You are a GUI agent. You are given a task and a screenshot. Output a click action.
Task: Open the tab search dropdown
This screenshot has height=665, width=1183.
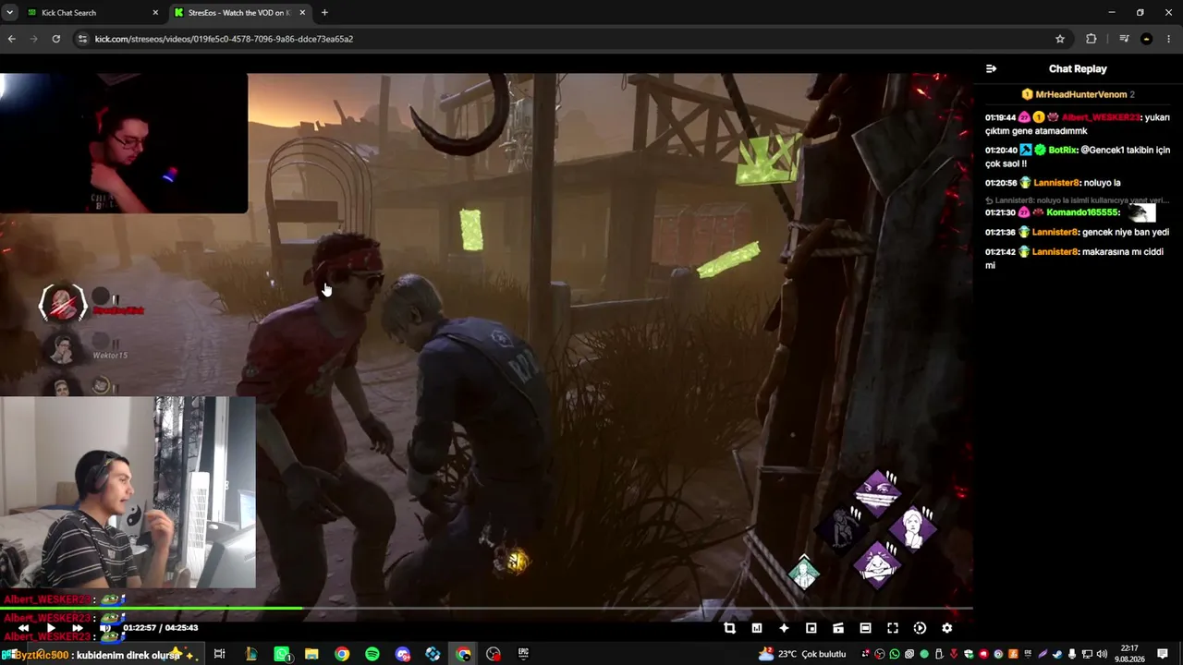point(8,13)
